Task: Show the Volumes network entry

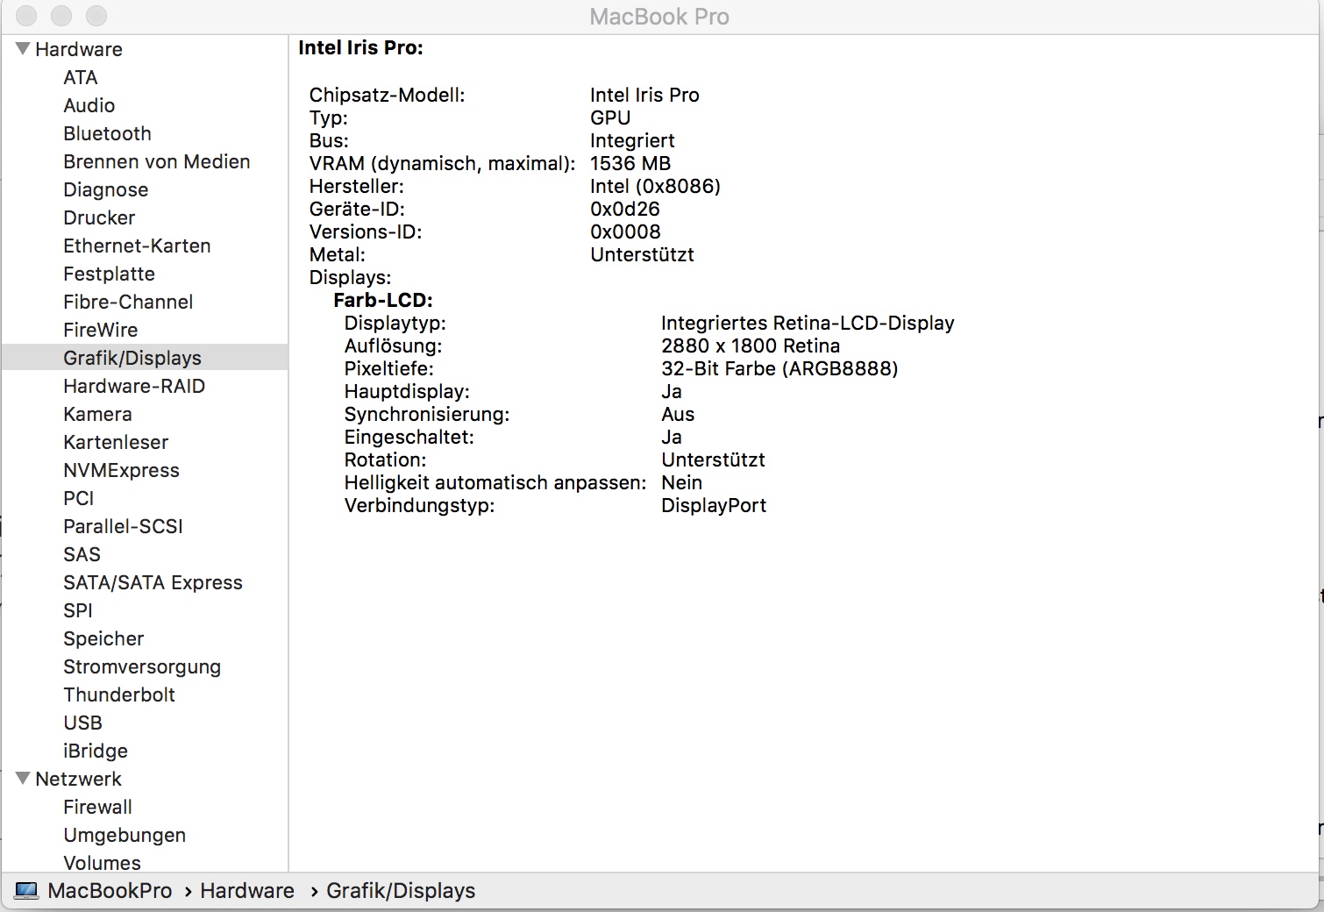Action: [102, 862]
